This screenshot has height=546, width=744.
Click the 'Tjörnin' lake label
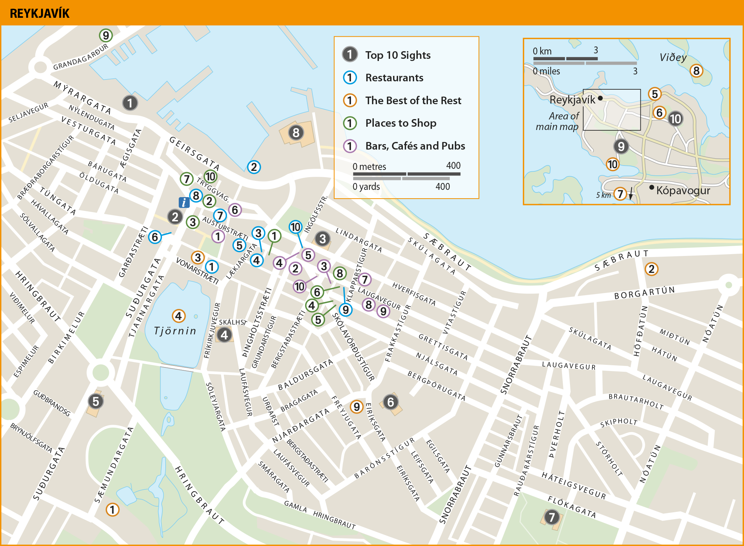(x=175, y=331)
